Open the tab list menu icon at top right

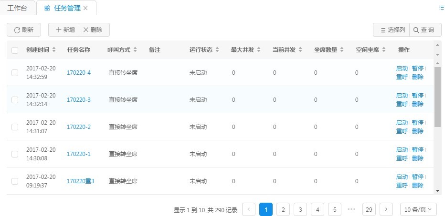441,8
